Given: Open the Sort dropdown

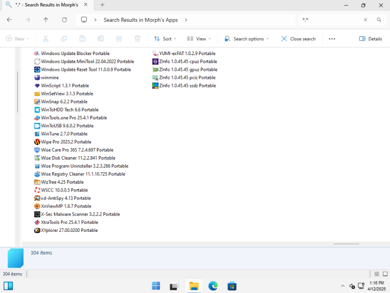Looking at the screenshot, I should click(x=165, y=39).
